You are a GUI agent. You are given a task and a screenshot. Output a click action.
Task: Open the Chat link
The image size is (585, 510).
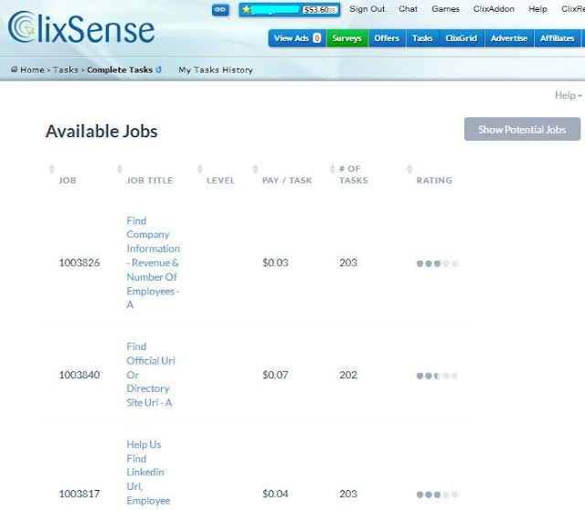click(409, 9)
